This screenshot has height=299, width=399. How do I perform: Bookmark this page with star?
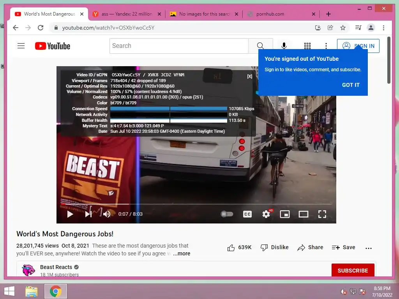click(x=343, y=28)
